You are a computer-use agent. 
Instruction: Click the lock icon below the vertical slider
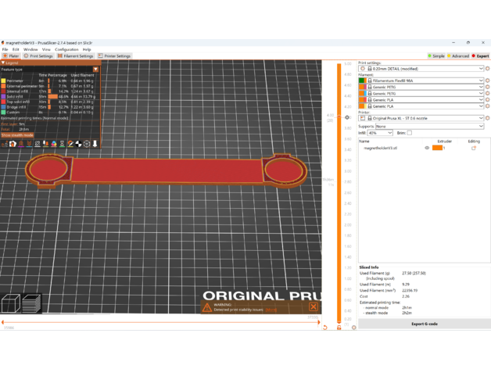(339, 327)
